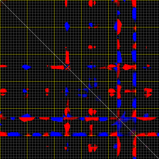
Task: Select the bracket-shaped red blob near the right edge
Action: pyautogui.click(x=148, y=92)
